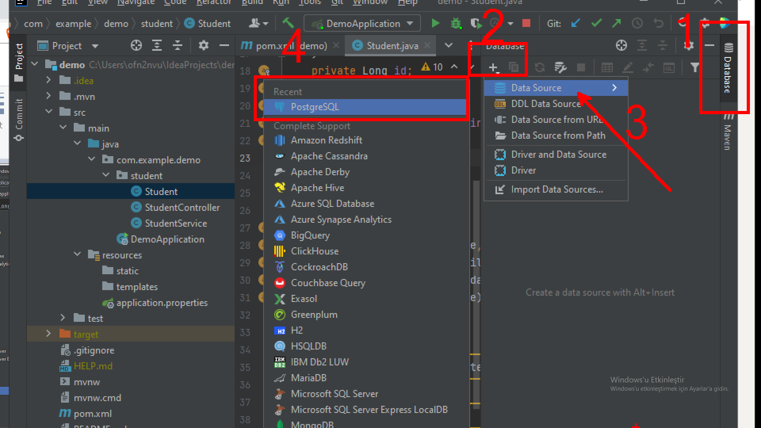
Task: Click the Database filter funnel icon
Action: pyautogui.click(x=694, y=68)
